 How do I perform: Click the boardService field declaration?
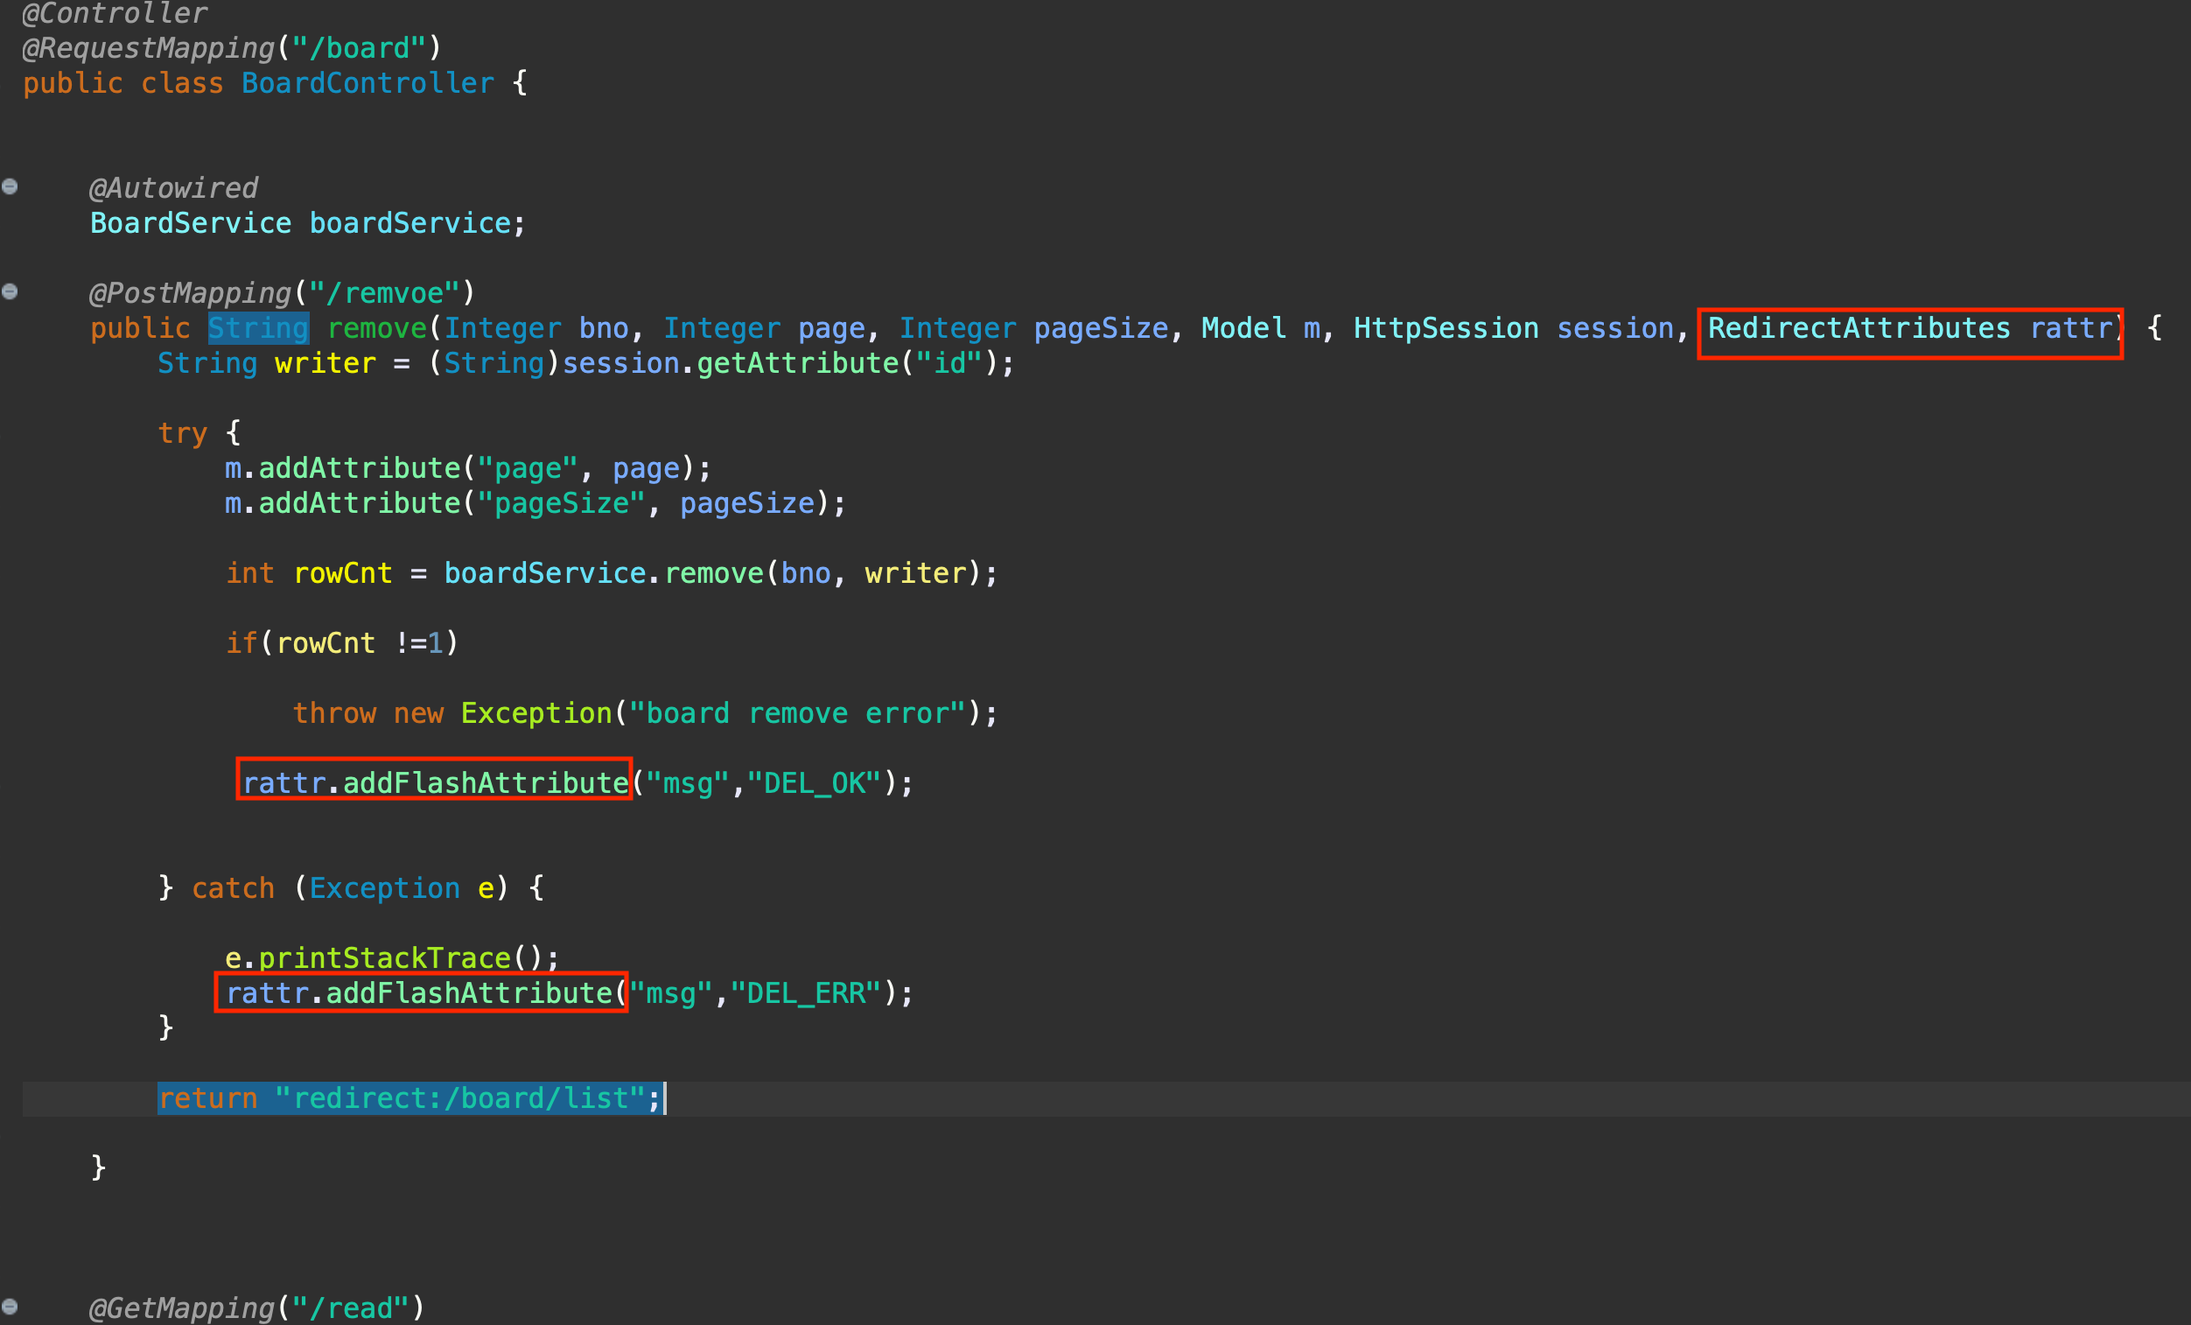click(409, 223)
